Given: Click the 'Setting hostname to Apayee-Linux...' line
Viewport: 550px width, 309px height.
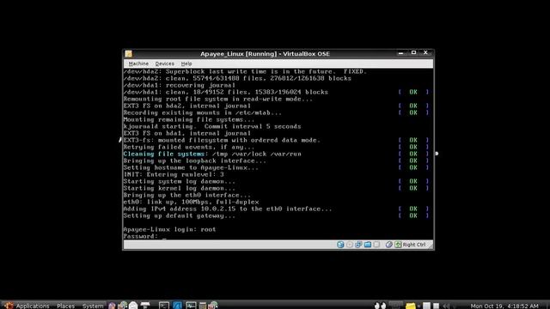Looking at the screenshot, I should click(x=191, y=167).
